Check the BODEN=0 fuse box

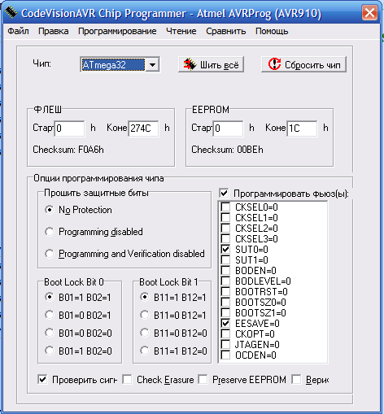tap(225, 270)
